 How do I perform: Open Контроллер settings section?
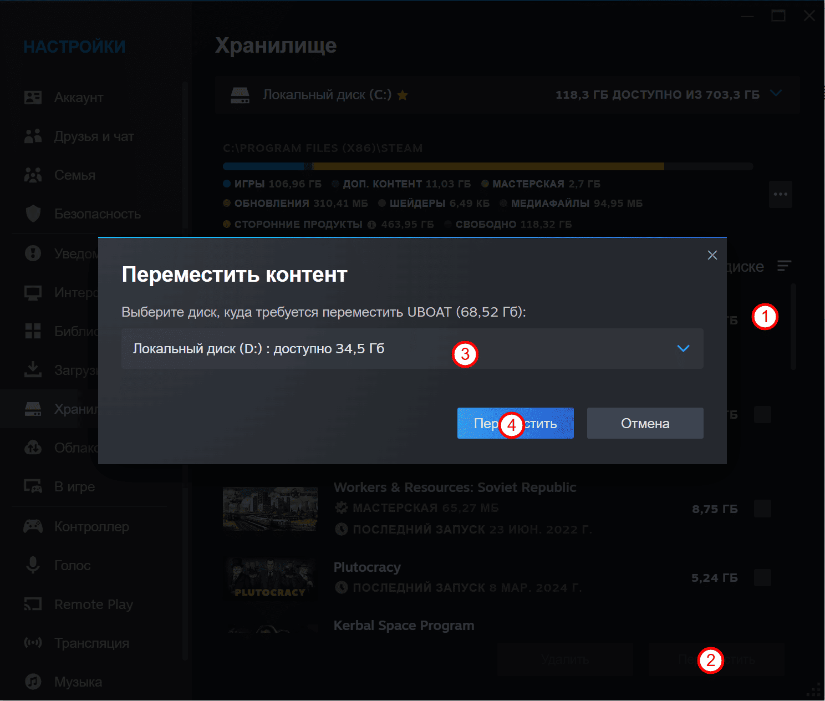91,527
